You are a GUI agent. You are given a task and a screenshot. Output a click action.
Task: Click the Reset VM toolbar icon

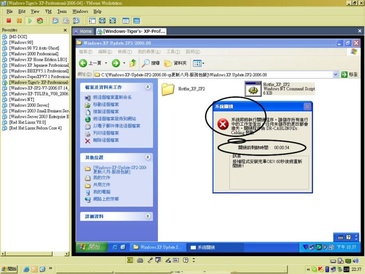point(40,21)
